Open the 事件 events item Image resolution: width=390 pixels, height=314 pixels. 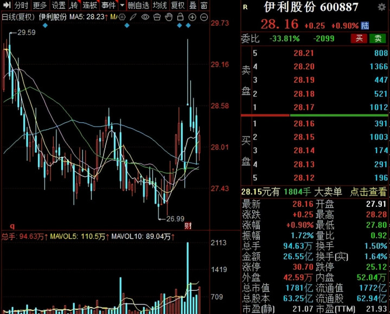coord(108,5)
